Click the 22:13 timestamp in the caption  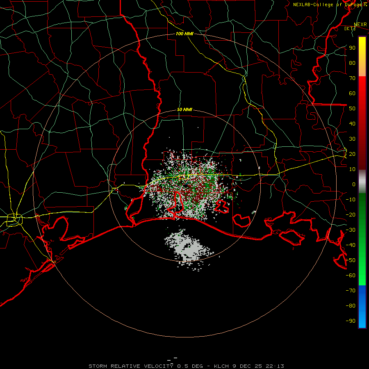tap(275, 366)
